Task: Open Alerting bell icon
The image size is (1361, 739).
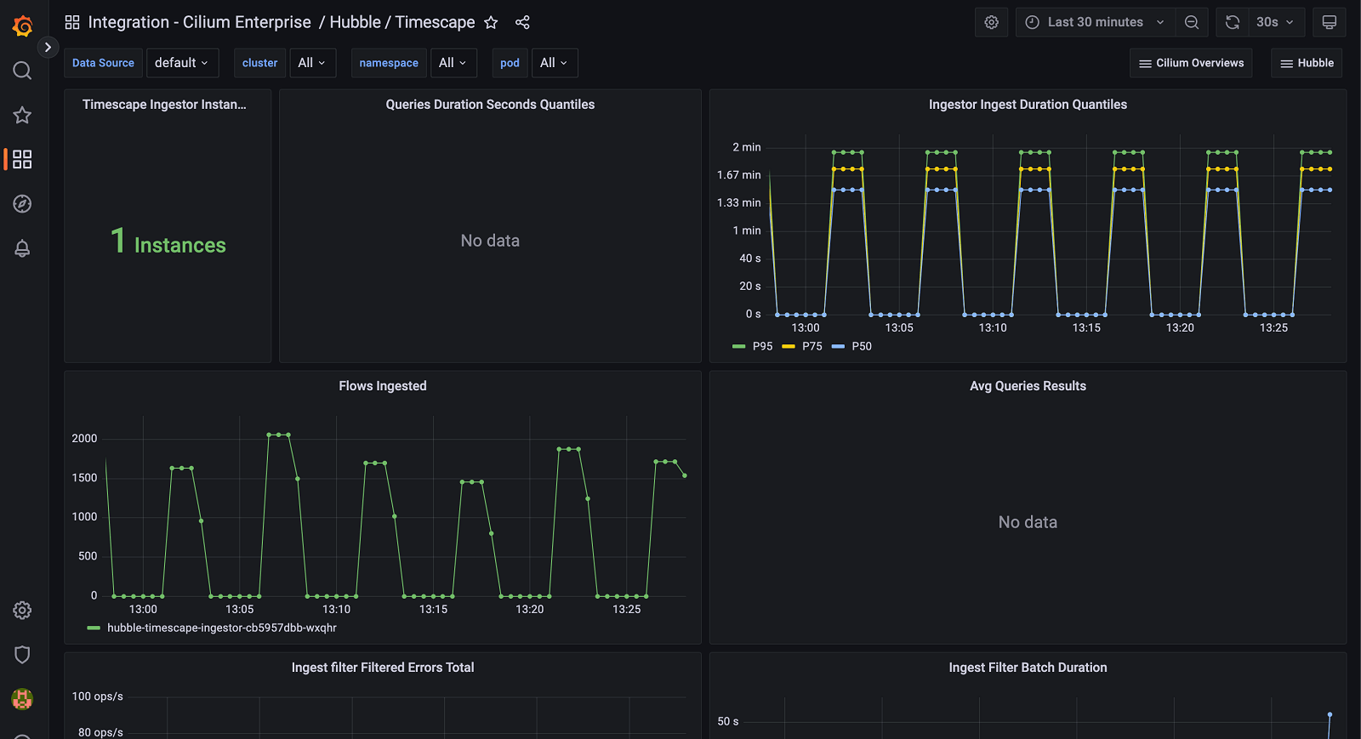Action: pyautogui.click(x=23, y=248)
